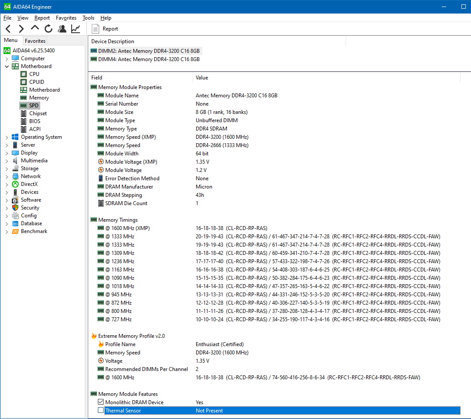Open the Help menu

pos(106,18)
